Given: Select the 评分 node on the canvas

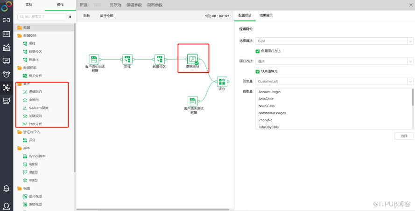Looking at the screenshot, I should tap(222, 82).
